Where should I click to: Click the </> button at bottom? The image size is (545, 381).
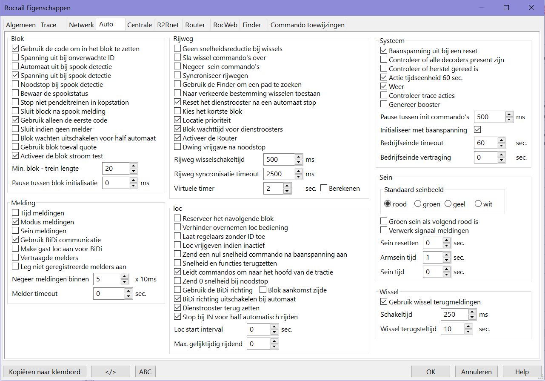(x=110, y=372)
